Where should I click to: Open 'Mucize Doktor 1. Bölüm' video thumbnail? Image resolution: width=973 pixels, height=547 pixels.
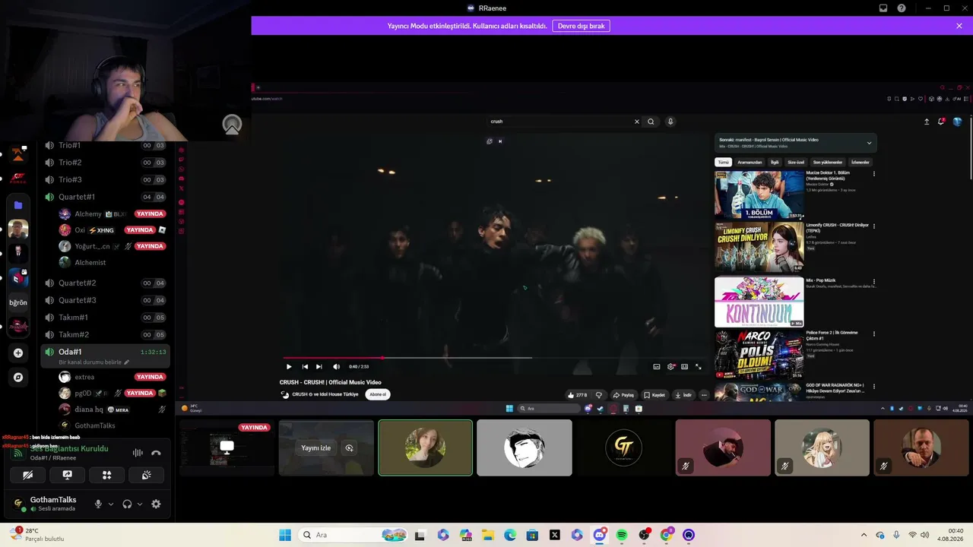pyautogui.click(x=759, y=195)
